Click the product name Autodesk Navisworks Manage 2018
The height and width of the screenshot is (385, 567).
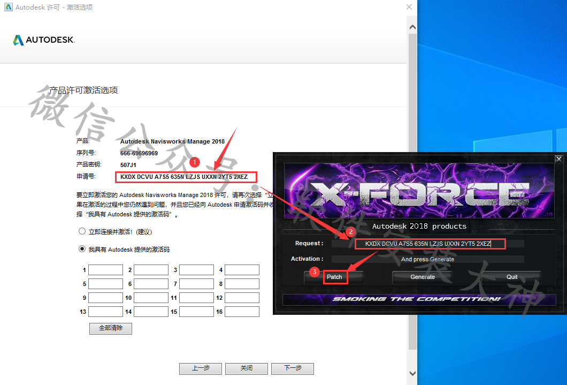coord(172,141)
